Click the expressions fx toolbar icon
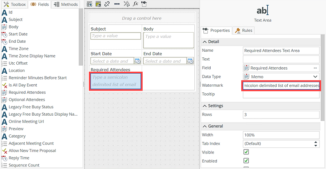326x169 pixels. [136, 4]
